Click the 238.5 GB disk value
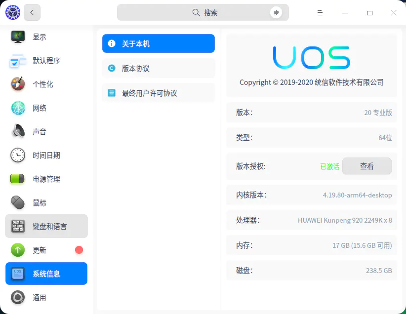The height and width of the screenshot is (314, 406). [x=379, y=271]
